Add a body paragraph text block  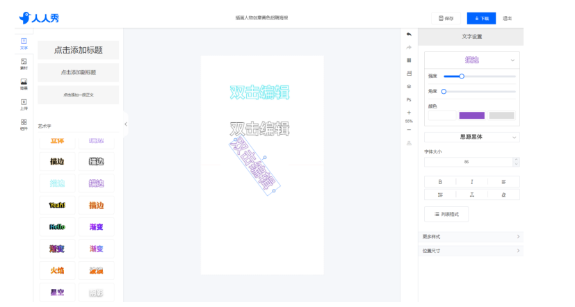[78, 95]
